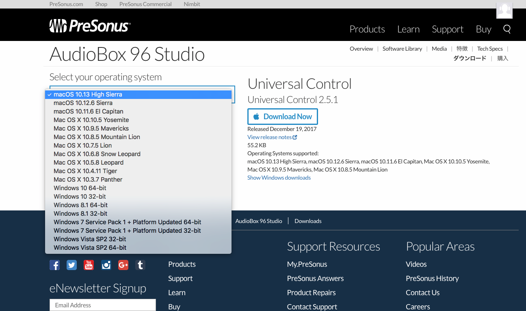
Task: Switch to the Tech Specs tab
Action: click(x=490, y=49)
